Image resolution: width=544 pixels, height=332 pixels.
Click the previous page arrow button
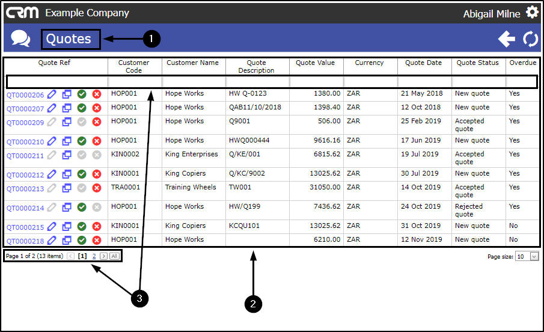pos(70,256)
